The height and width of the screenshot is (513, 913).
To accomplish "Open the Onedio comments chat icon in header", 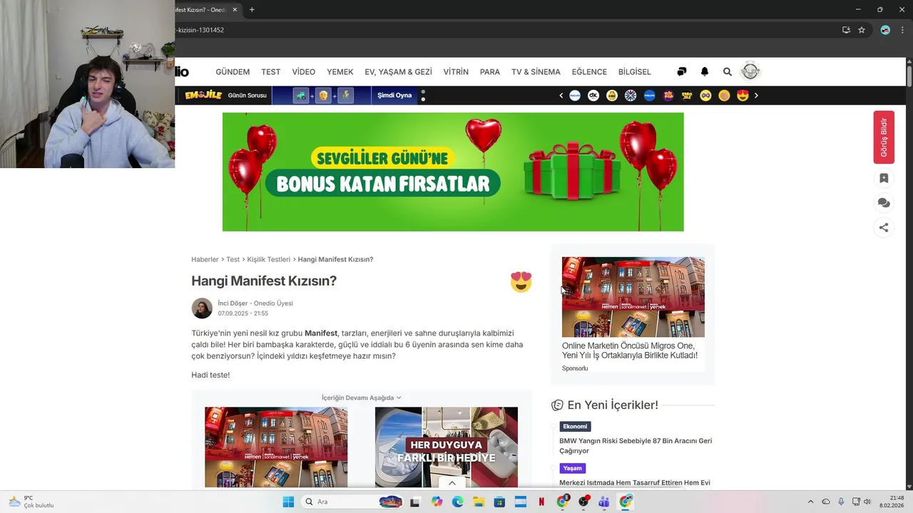I will (682, 72).
